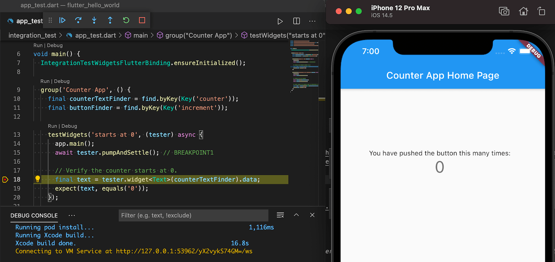Click the Step Out debug icon

point(110,21)
